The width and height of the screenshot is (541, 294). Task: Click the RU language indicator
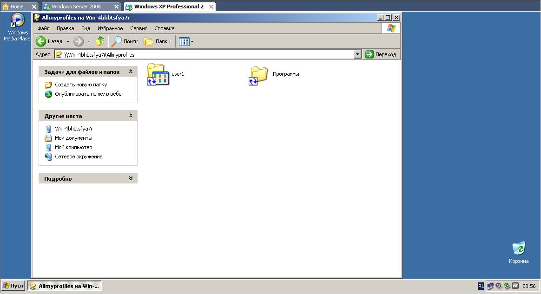point(481,286)
